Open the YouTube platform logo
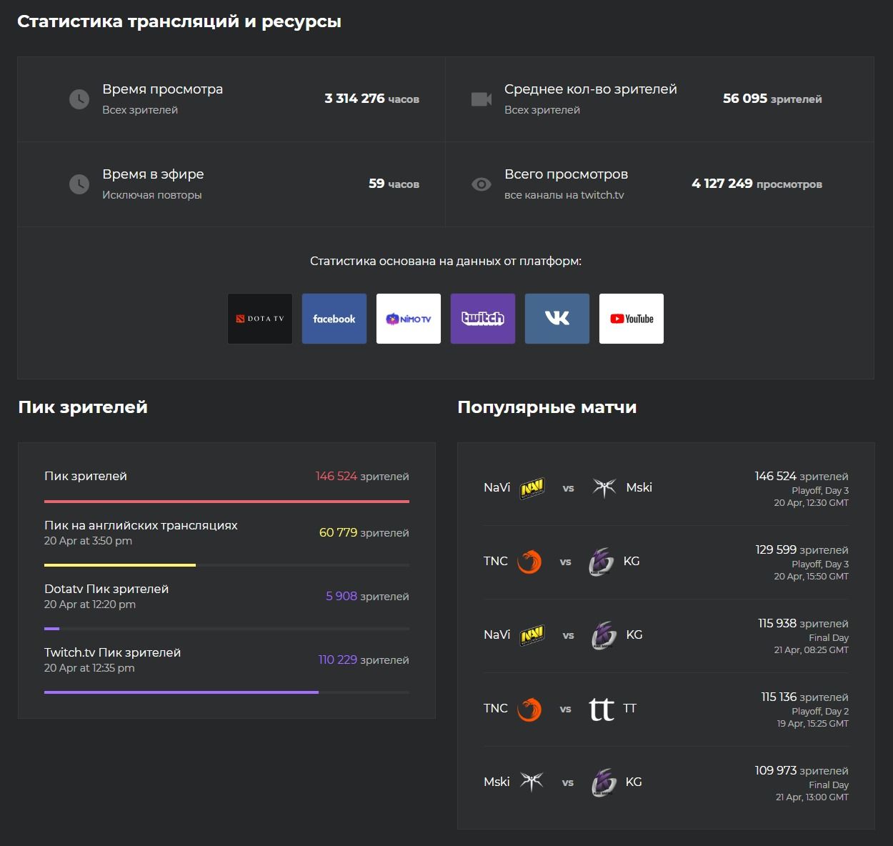Viewport: 893px width, 846px height. (x=632, y=319)
